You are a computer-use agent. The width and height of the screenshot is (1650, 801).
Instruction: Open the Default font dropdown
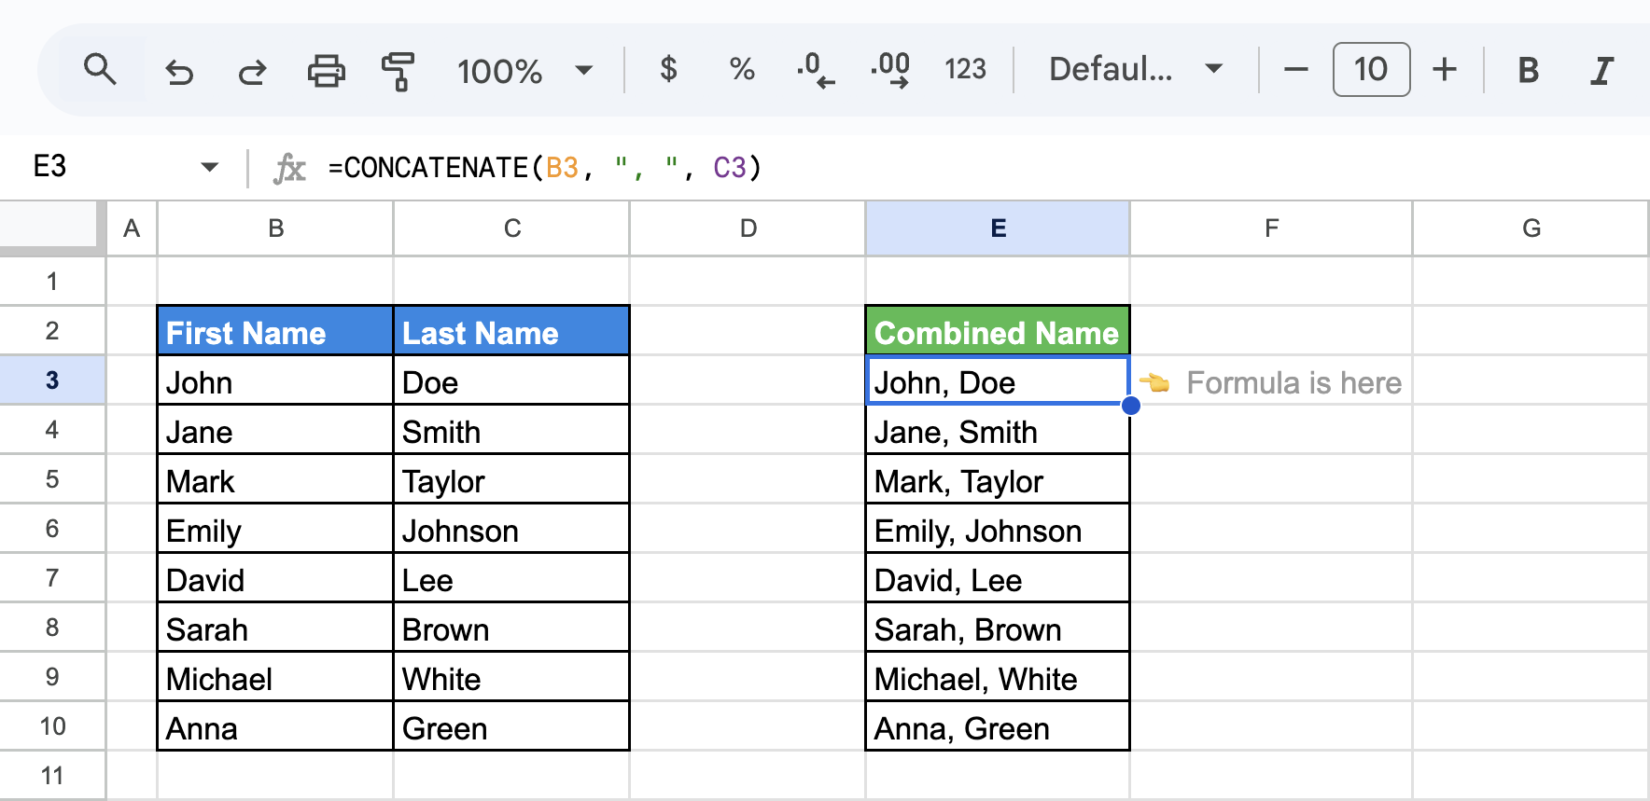click(1135, 69)
